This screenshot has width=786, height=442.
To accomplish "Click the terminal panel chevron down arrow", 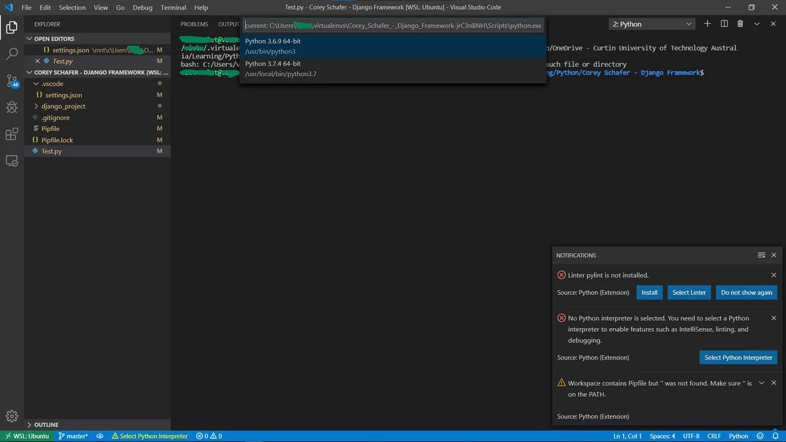I will 757,24.
